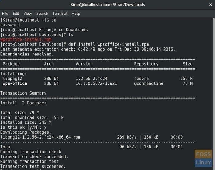Click 'Running transaction check' line
The width and height of the screenshot is (215, 170).
coord(31,152)
